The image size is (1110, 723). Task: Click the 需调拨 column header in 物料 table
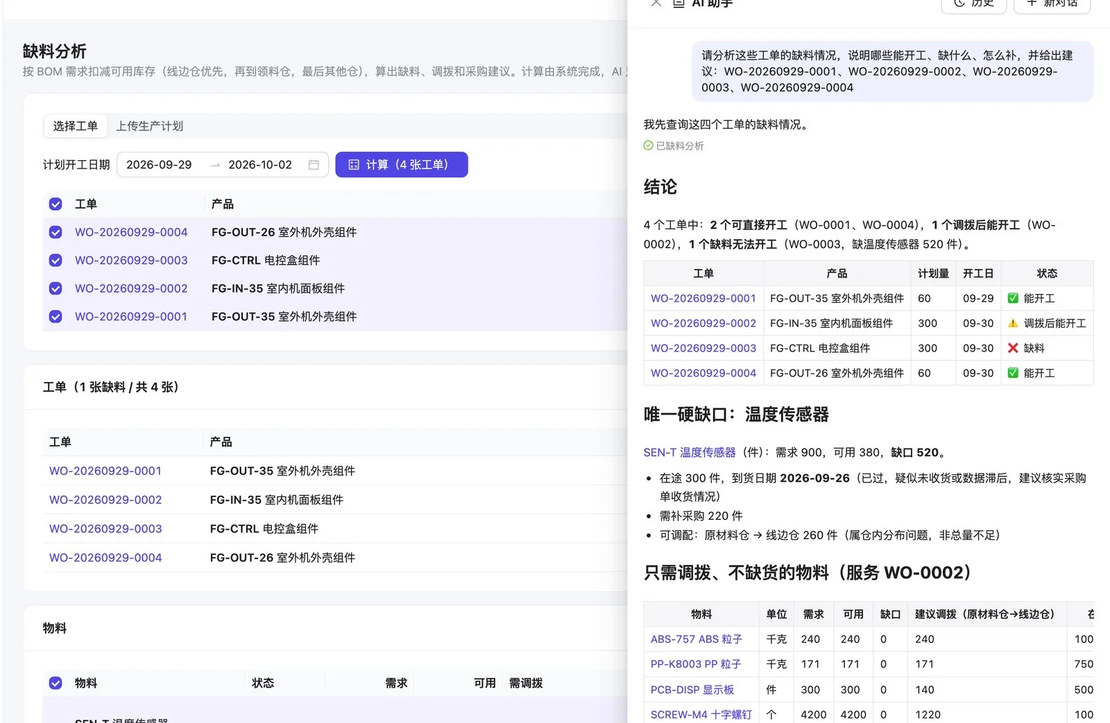click(526, 683)
